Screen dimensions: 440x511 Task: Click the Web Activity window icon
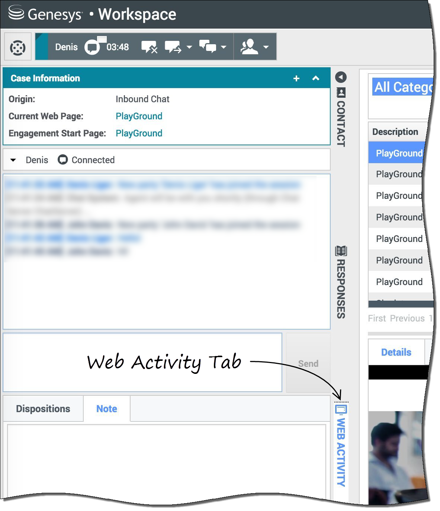pos(341,410)
